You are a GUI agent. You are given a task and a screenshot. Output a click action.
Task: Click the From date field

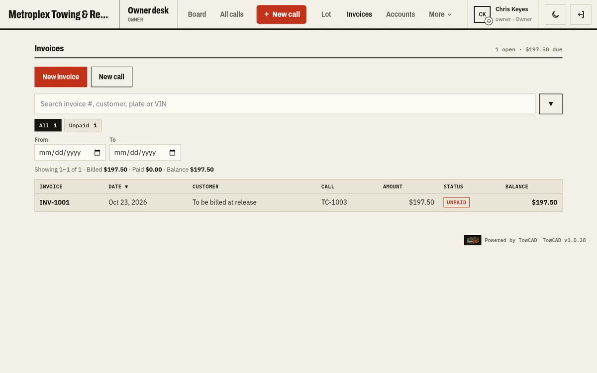[70, 153]
